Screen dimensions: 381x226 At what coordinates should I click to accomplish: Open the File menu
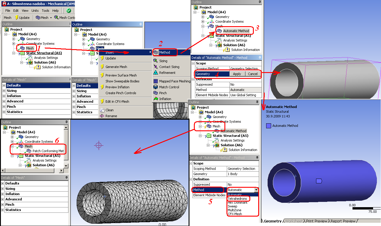click(8, 11)
